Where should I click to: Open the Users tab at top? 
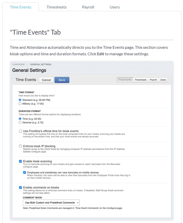(115, 7)
